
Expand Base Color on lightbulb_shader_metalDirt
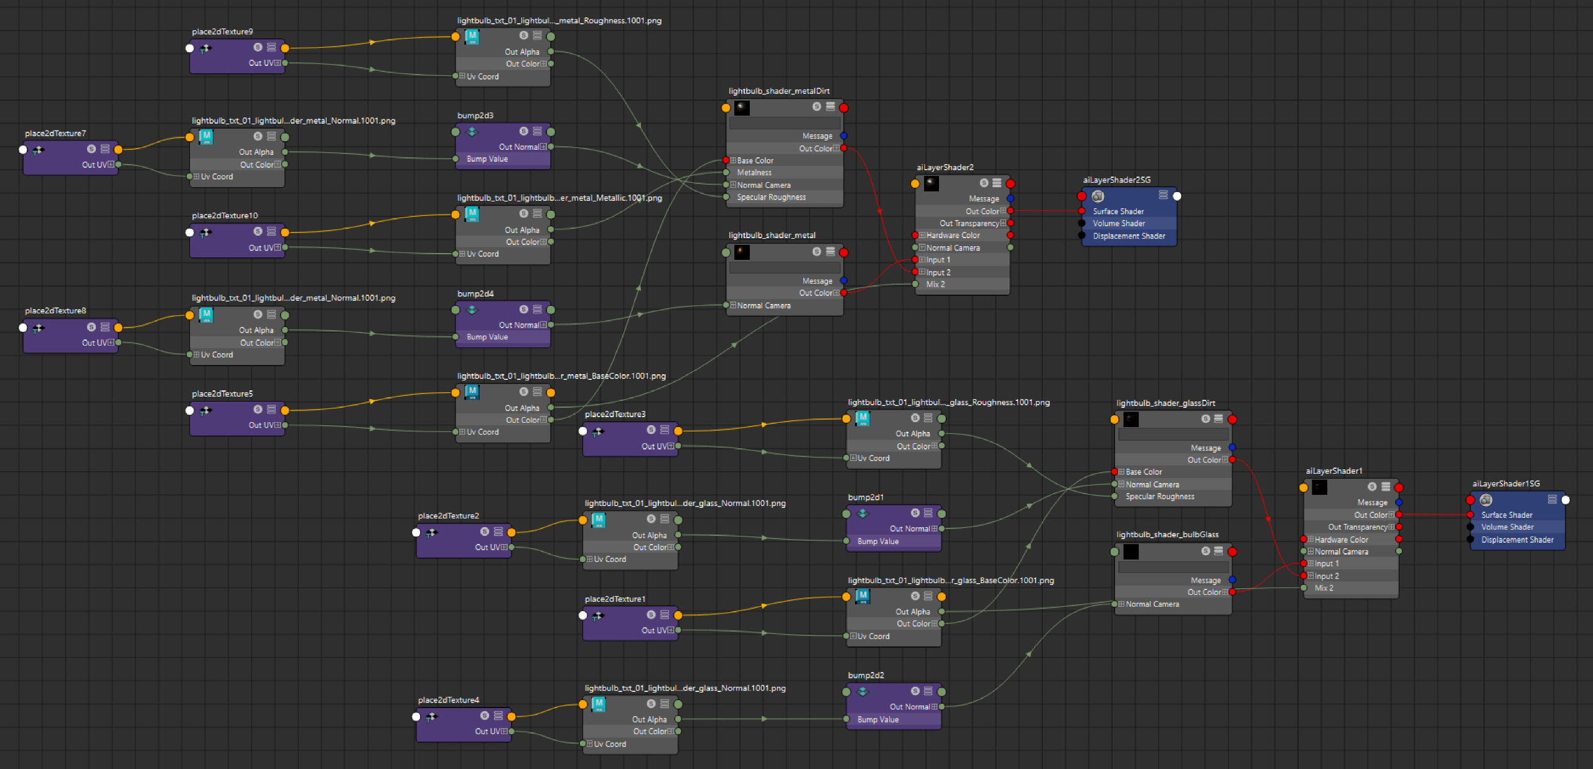click(x=733, y=160)
